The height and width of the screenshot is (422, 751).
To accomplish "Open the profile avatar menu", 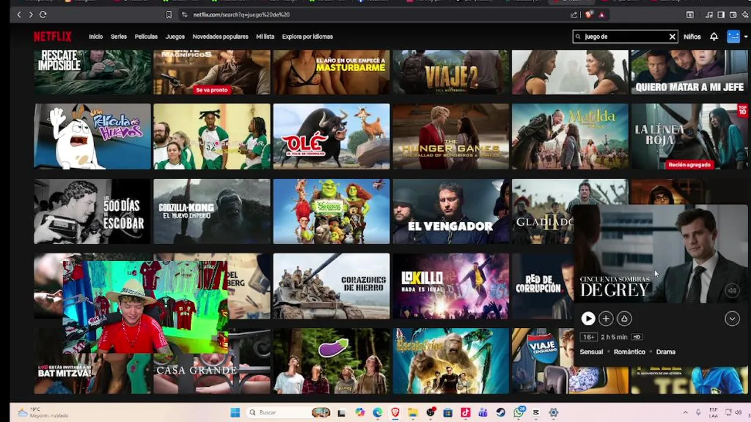I will click(734, 36).
